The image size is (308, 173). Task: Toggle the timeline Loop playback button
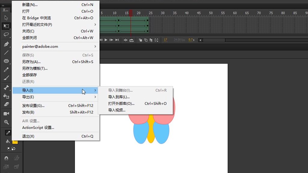[x=131, y=40]
